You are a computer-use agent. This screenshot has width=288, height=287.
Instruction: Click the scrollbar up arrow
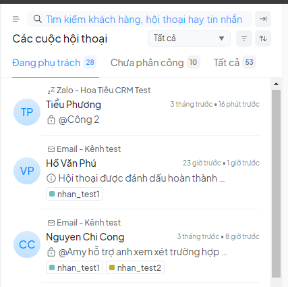coord(276,84)
